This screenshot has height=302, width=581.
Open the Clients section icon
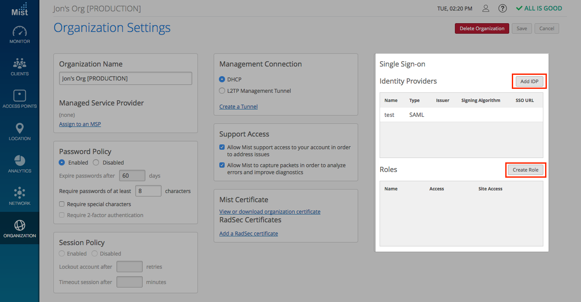point(20,64)
